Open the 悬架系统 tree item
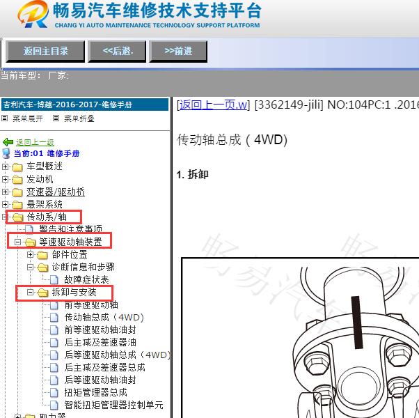Screen dimensions: 419x418 [45, 204]
